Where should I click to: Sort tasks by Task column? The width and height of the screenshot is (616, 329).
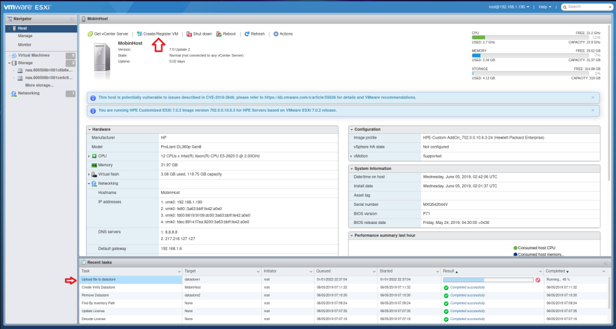click(x=131, y=271)
